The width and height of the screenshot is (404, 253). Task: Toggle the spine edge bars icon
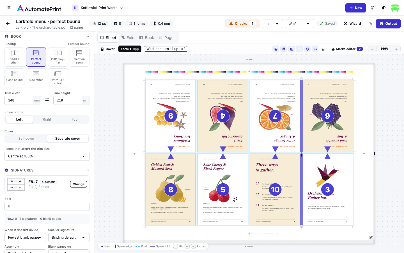click(300, 49)
